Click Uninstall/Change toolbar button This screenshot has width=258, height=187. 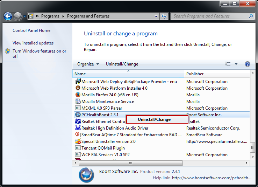point(122,64)
